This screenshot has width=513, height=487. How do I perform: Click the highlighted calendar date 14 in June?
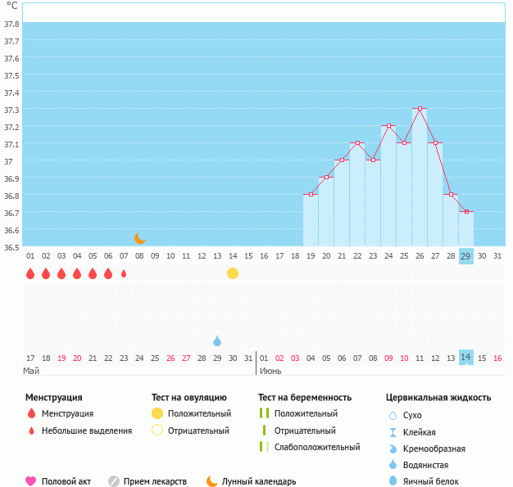tap(466, 358)
